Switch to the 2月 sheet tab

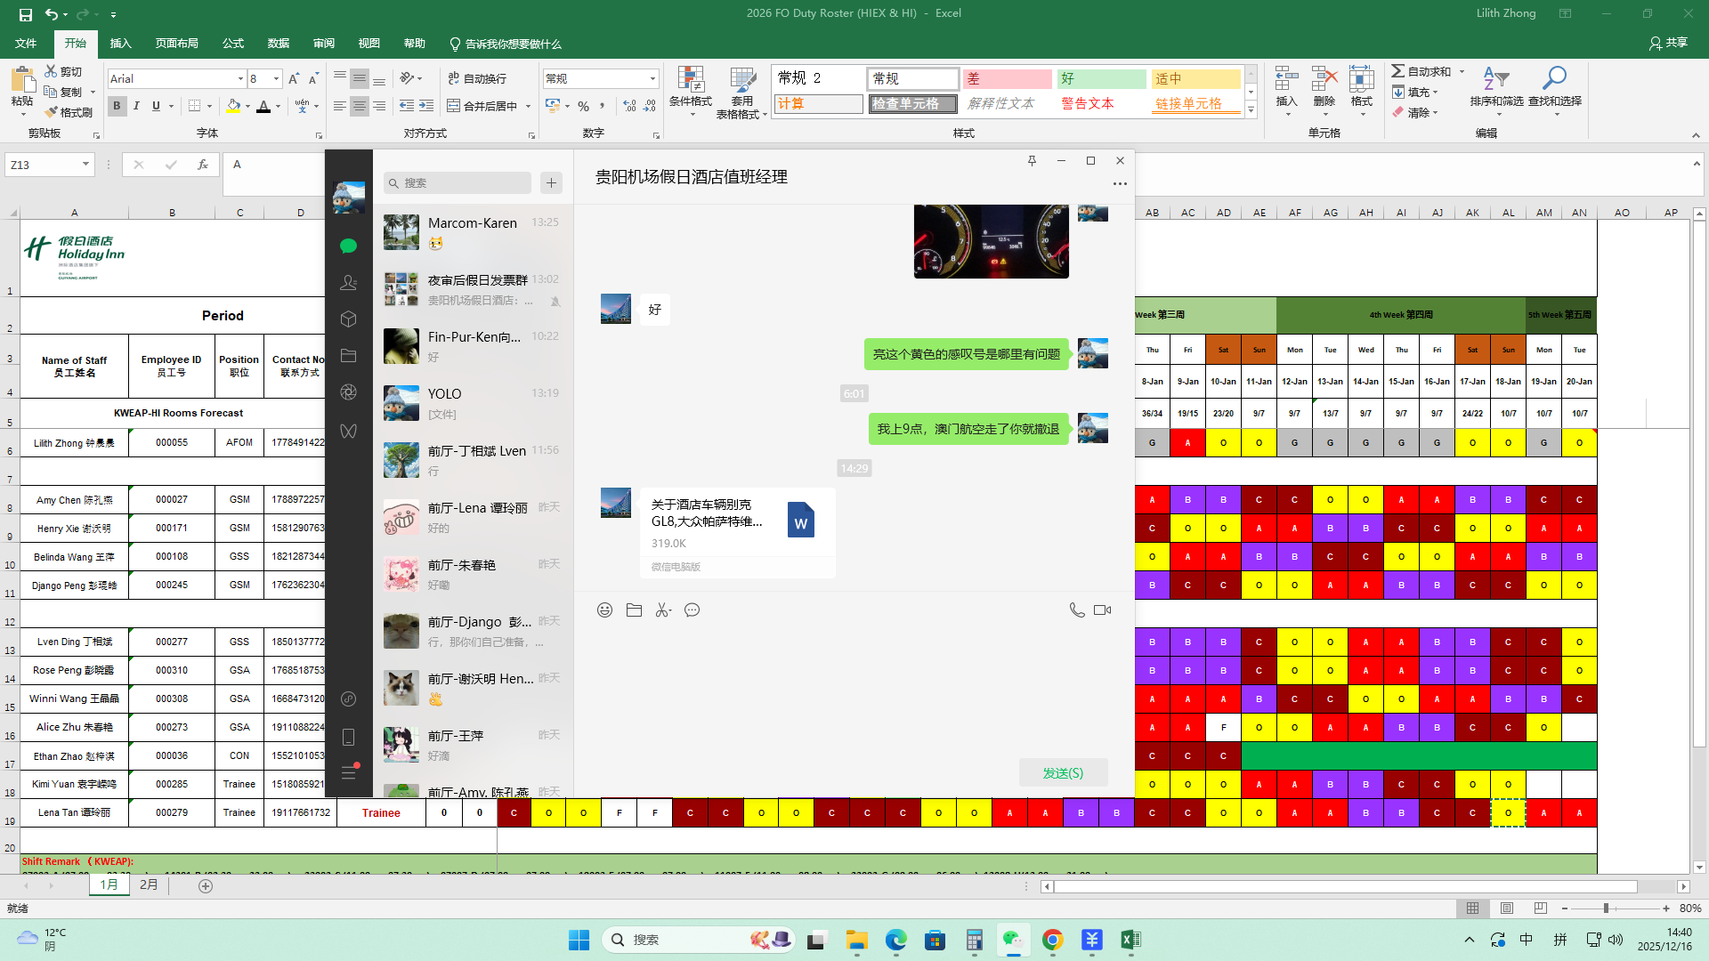pos(149,885)
